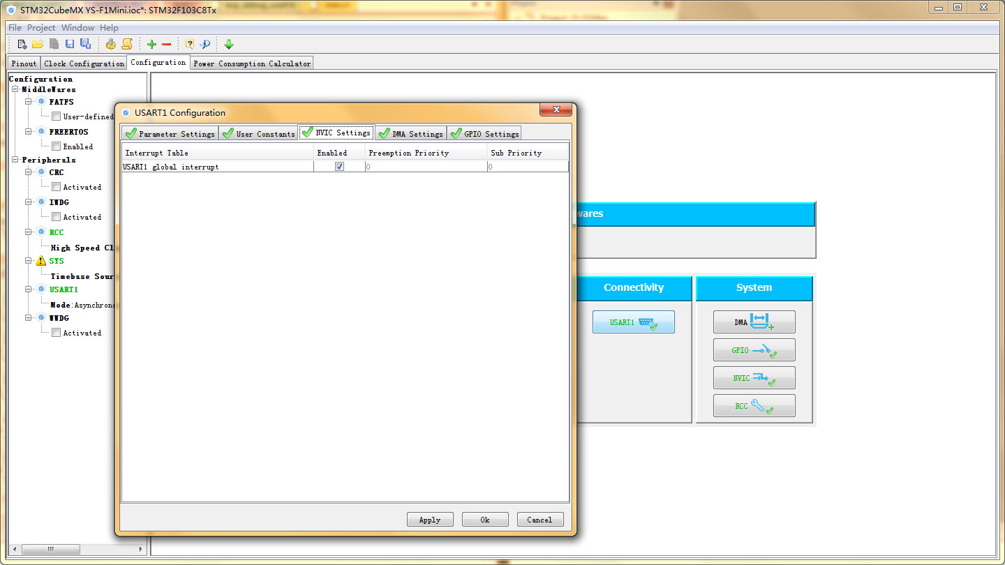Collapse the MiddleWares tree node

[15, 89]
